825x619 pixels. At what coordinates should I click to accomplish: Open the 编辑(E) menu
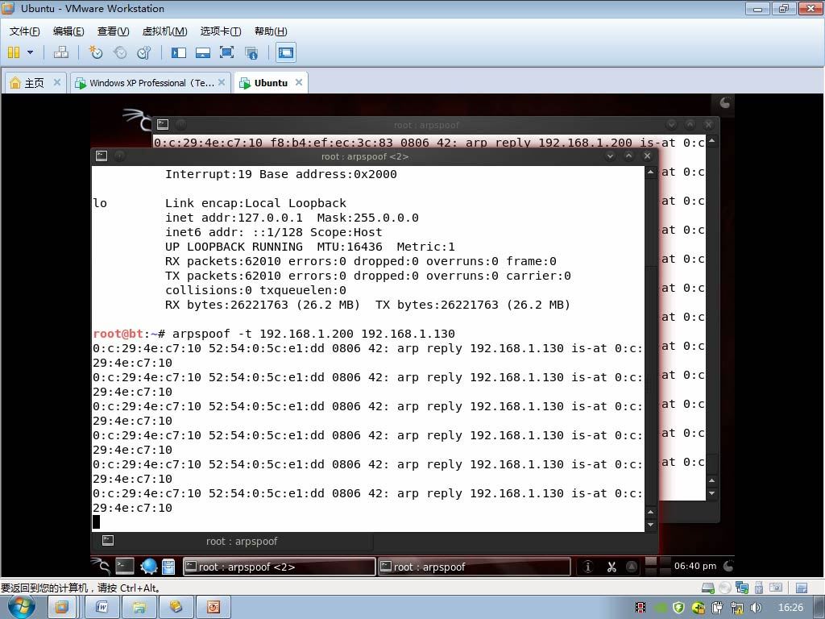pos(68,31)
